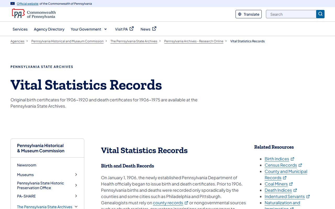335x209 pixels.
Task: Open Pennsylvania Archives - Research Online breadcrumb
Action: tap(194, 41)
